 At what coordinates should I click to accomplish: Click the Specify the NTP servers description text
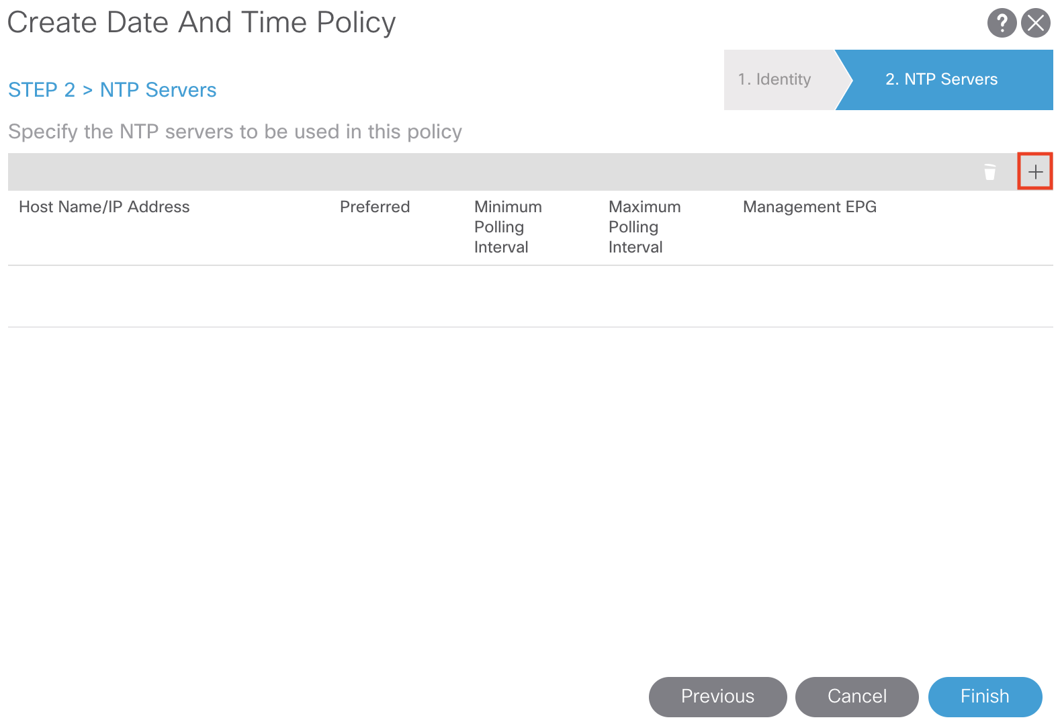pos(235,132)
